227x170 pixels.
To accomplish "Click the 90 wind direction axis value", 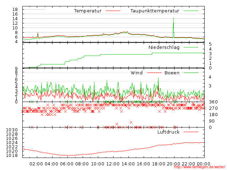I will pyautogui.click(x=212, y=121).
